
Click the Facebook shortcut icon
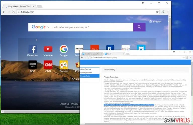coord(32,49)
